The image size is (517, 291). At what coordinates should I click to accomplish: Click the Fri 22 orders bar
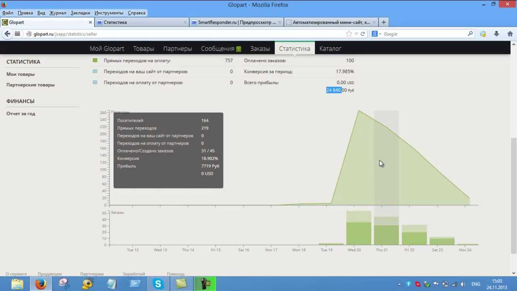pos(414,235)
